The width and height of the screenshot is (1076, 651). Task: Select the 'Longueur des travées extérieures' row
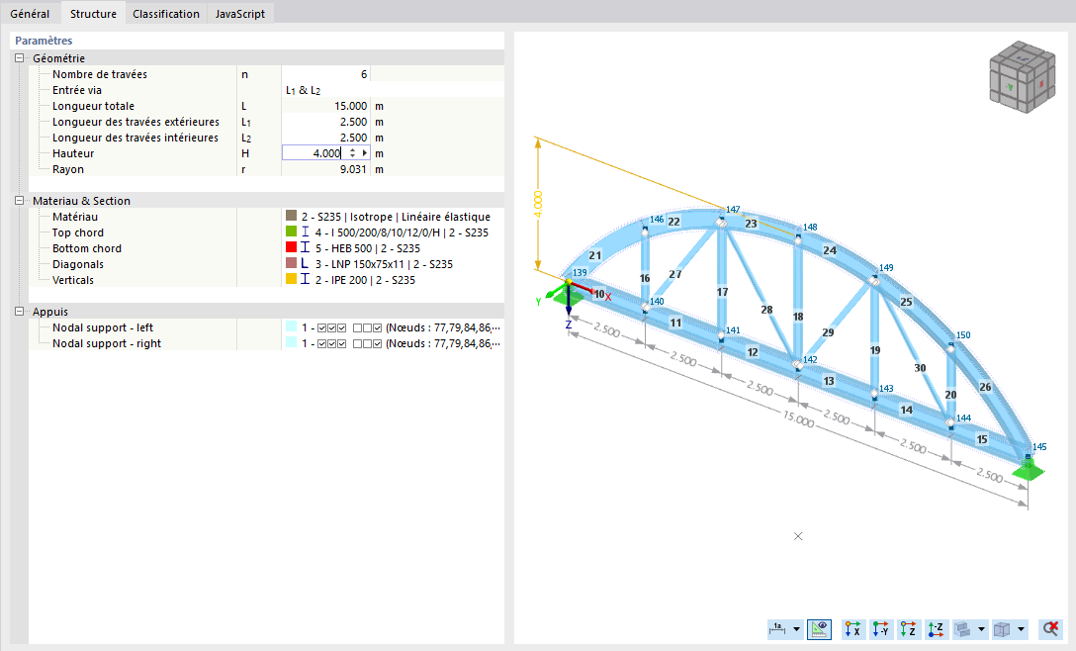pos(135,122)
